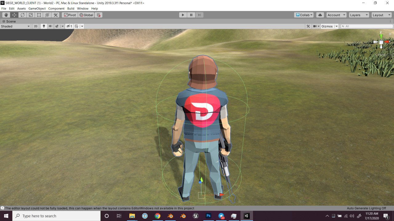The width and height of the screenshot is (394, 221).
Task: Click the Pivot toggle button
Action: coord(70,15)
